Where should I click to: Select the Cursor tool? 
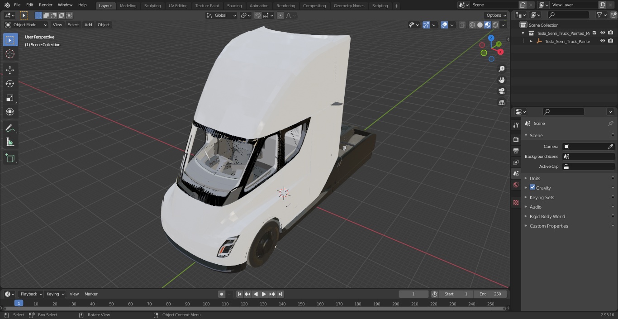click(10, 54)
